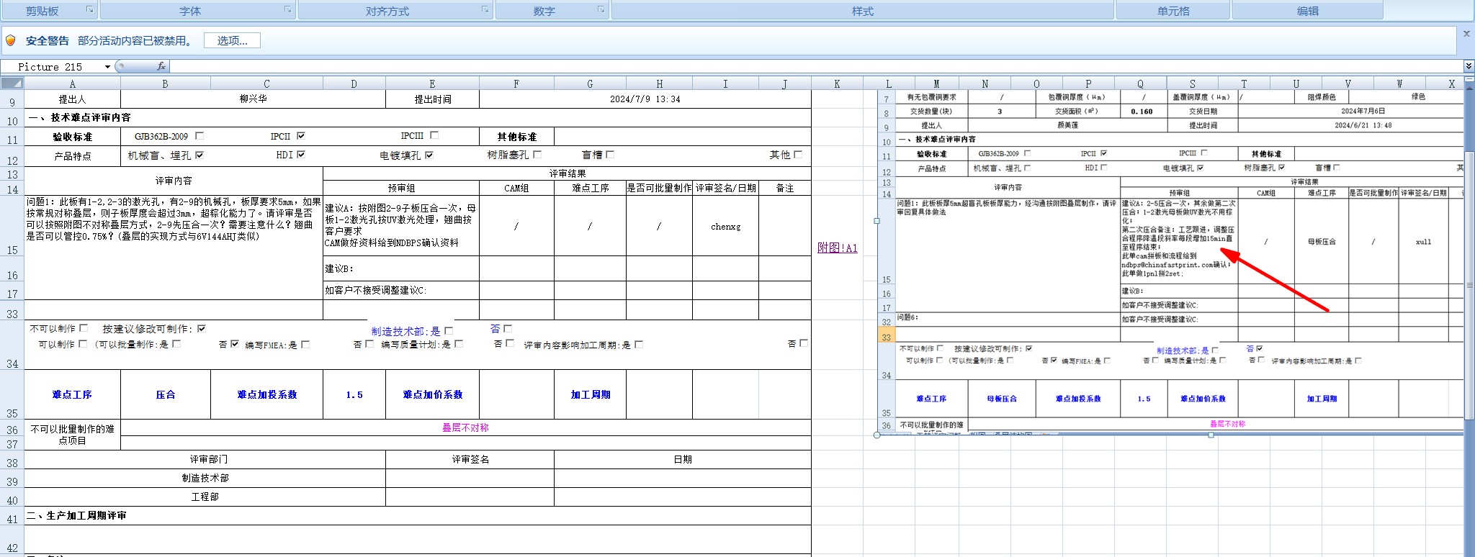Viewport: 1475px width, 557px height.
Task: Uncheck the 机械盲、埋孔 checkbox
Action: [199, 155]
